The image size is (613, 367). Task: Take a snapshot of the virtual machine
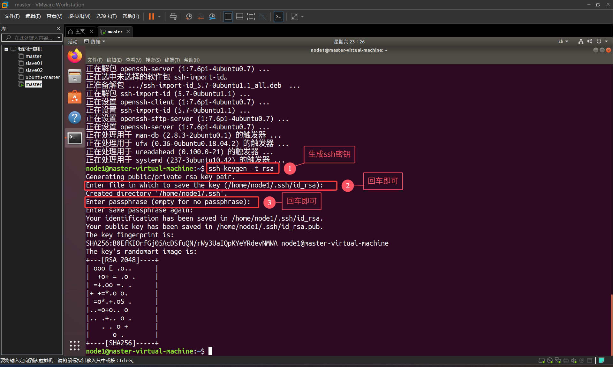click(189, 16)
